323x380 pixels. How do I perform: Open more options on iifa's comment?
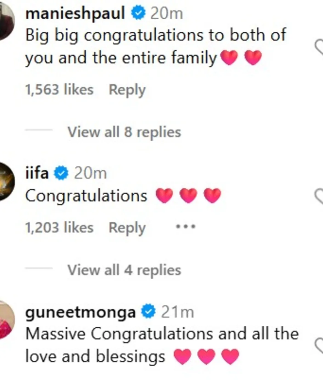[186, 227]
